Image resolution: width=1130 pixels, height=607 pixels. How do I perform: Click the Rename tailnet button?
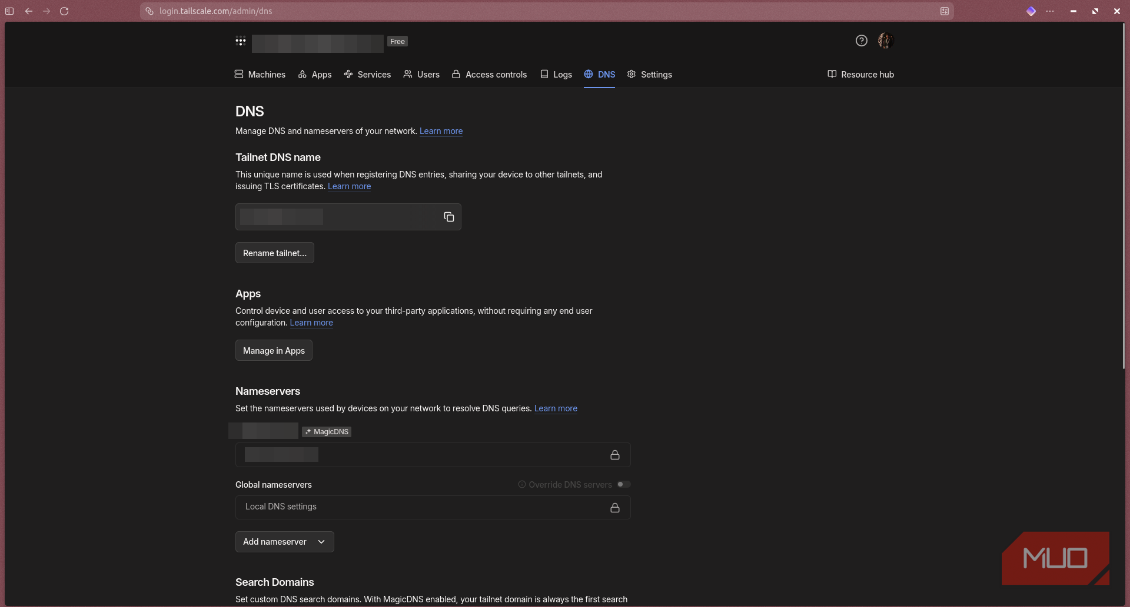275,253
